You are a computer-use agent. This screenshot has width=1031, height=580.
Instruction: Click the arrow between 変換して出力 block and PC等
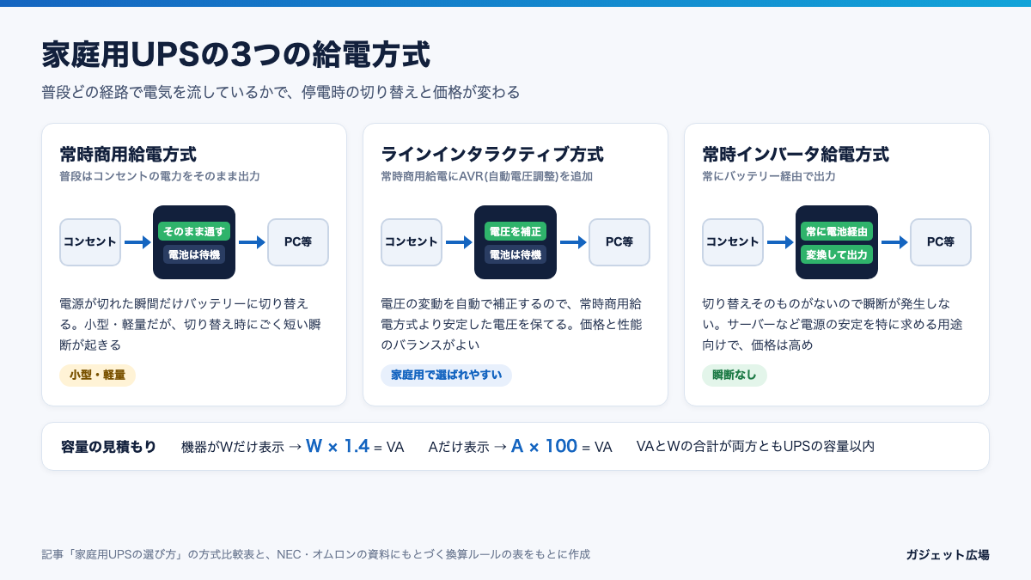pos(894,242)
